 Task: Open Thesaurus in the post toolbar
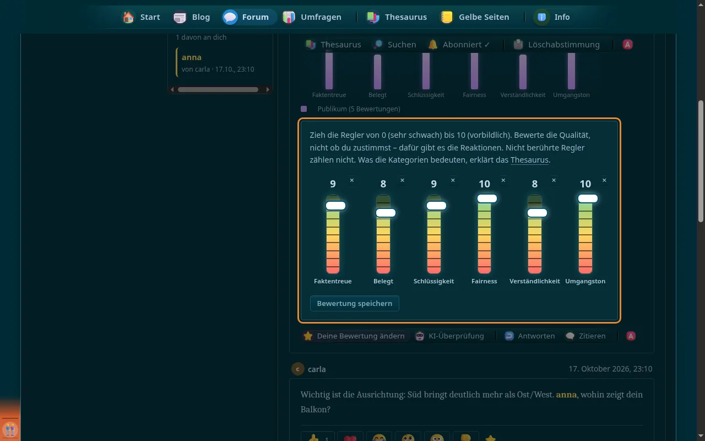[x=334, y=45]
